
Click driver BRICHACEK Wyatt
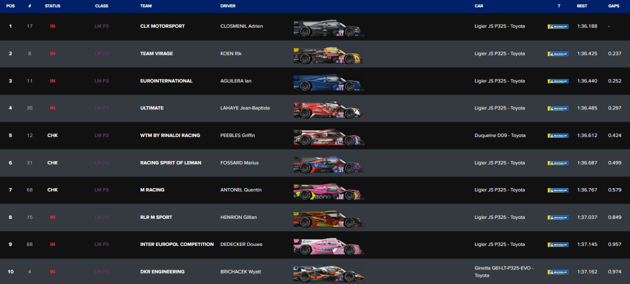pyautogui.click(x=241, y=272)
